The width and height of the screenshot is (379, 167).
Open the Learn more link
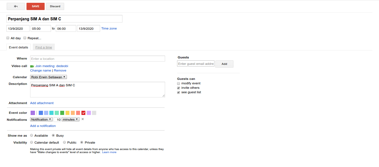coord(109,152)
